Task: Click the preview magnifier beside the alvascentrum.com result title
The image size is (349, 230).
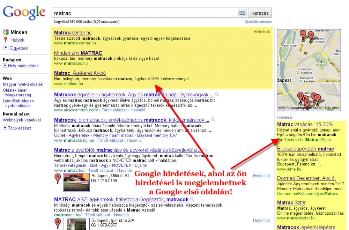Action: [x=217, y=95]
